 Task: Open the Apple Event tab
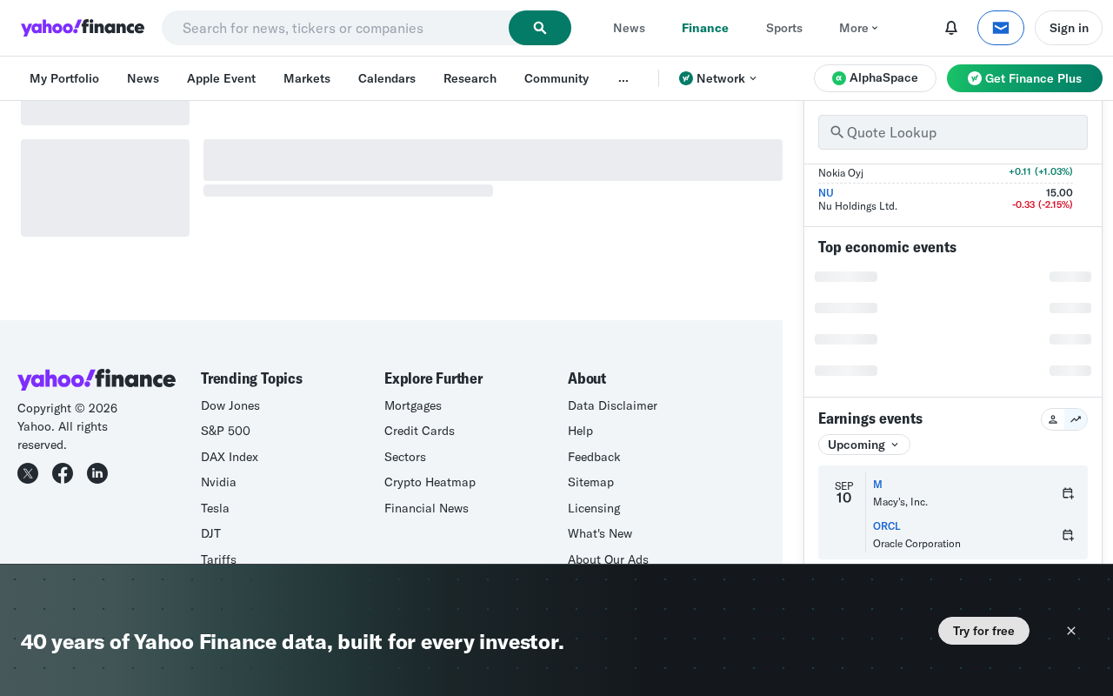point(221,78)
